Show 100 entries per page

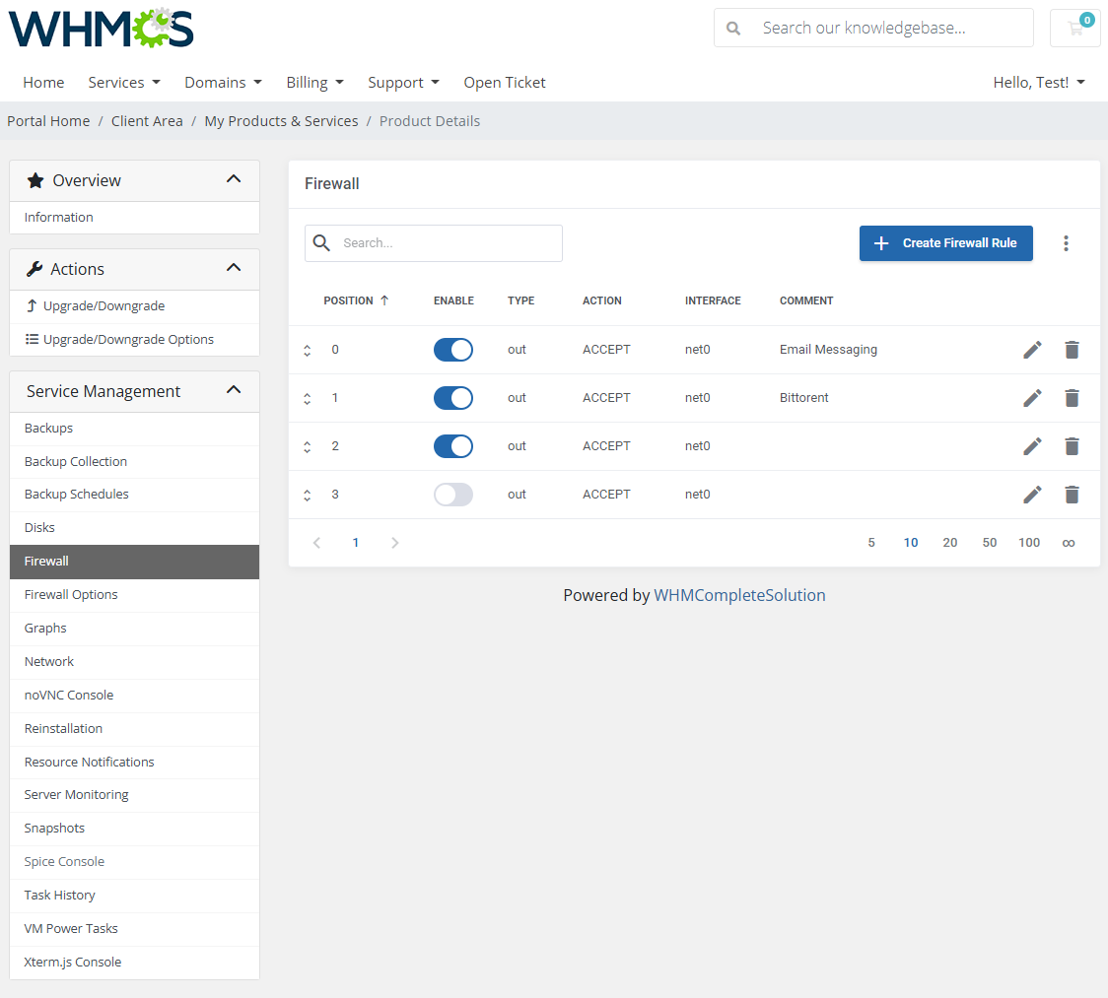(1029, 543)
